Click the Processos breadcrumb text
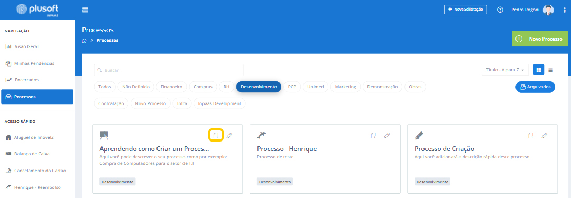Screen dimensions: 571x198 (107, 41)
